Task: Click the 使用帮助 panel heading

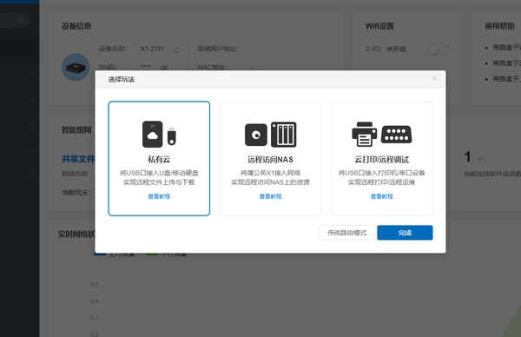Action: (x=499, y=26)
